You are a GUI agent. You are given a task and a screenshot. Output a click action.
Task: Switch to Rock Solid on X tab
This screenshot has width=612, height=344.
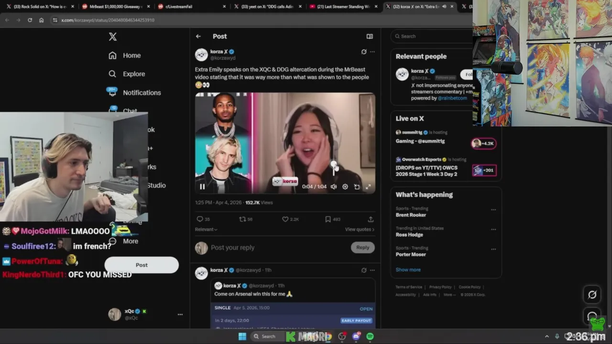pos(41,6)
